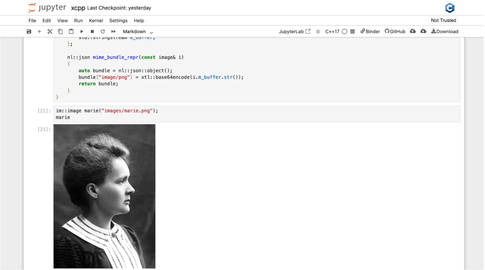Save the notebook with the floppy disk icon

point(29,31)
